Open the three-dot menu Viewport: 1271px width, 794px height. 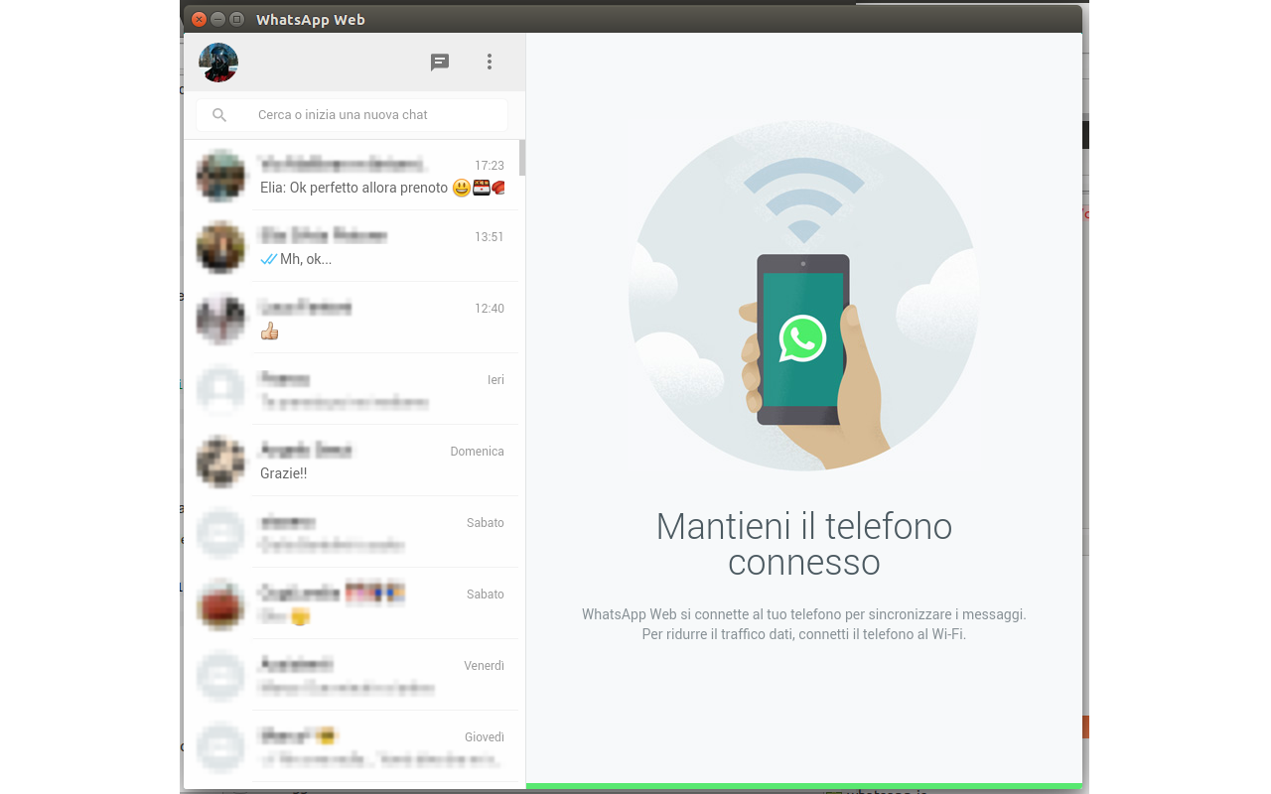(x=489, y=63)
